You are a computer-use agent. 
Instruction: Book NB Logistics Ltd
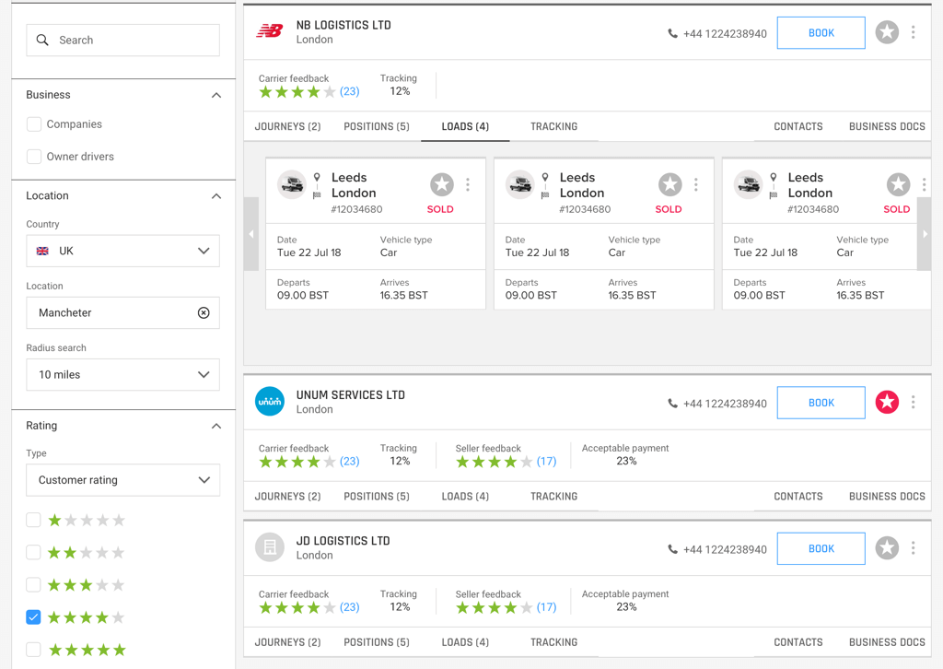[x=821, y=33]
